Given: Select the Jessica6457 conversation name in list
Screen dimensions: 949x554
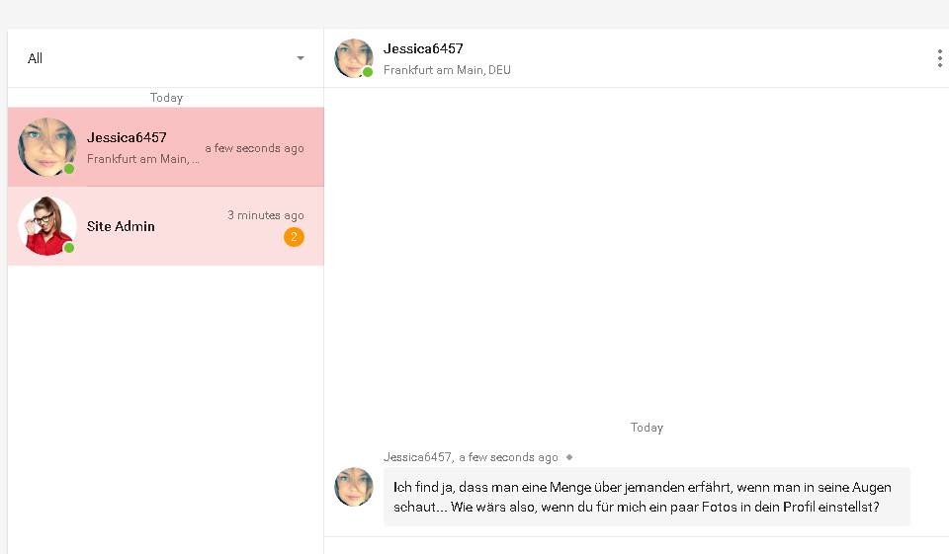Looking at the screenshot, I should click(x=127, y=137).
